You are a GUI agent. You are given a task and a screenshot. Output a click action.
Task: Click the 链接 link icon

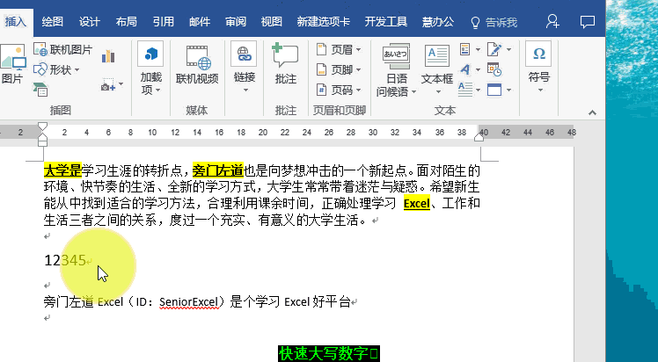[244, 54]
